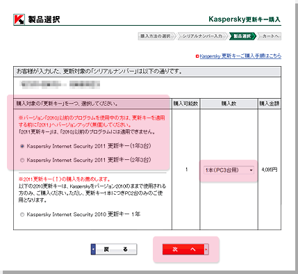The height and width of the screenshot is (274, 298).
Task: Click the red square link bullet icon
Action: [197, 56]
